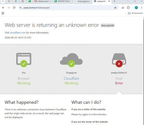Switch to the first Google tab
Screen dimensions: 144x125
9,1
